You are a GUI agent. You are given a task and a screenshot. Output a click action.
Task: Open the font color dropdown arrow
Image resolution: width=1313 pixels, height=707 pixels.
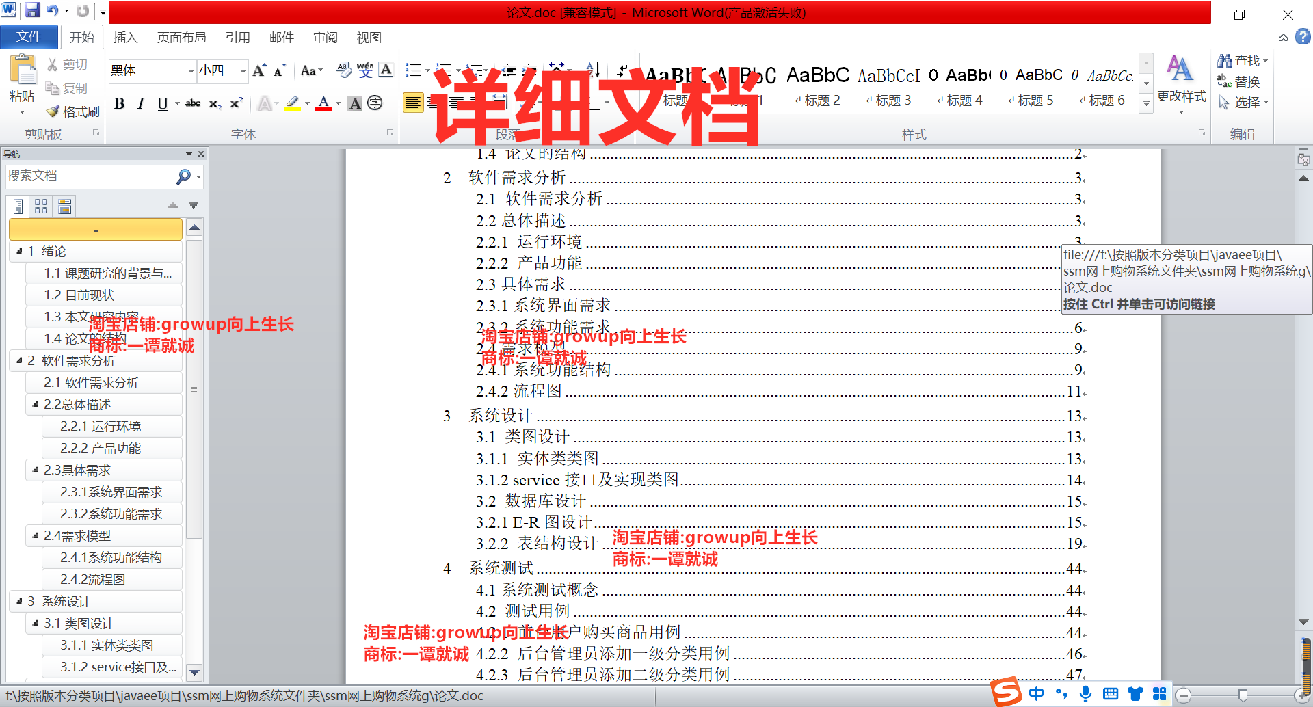338,103
